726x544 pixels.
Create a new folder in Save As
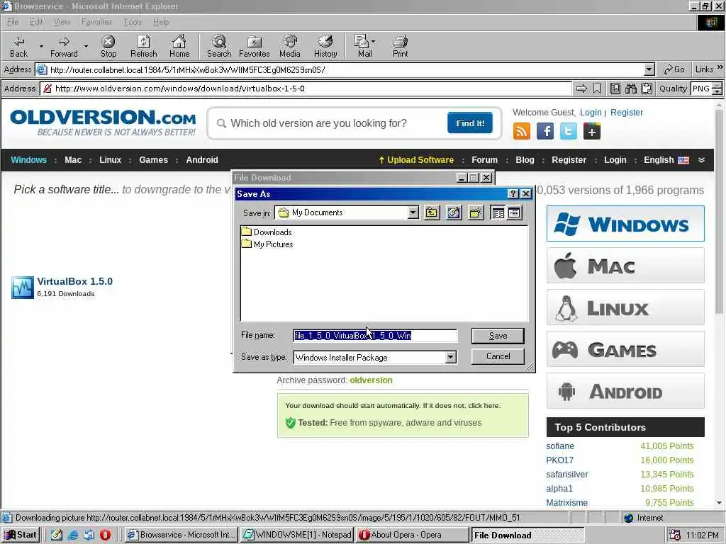pos(476,212)
